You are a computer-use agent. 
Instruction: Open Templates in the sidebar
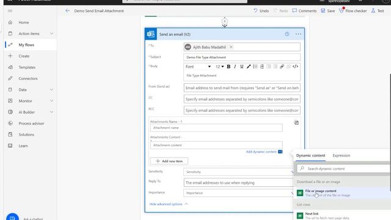27,67
